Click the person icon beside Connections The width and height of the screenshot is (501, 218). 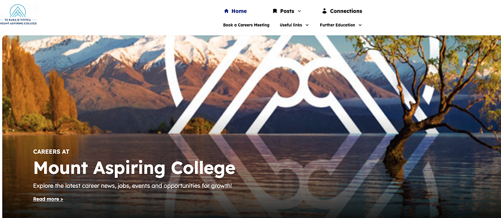point(325,11)
